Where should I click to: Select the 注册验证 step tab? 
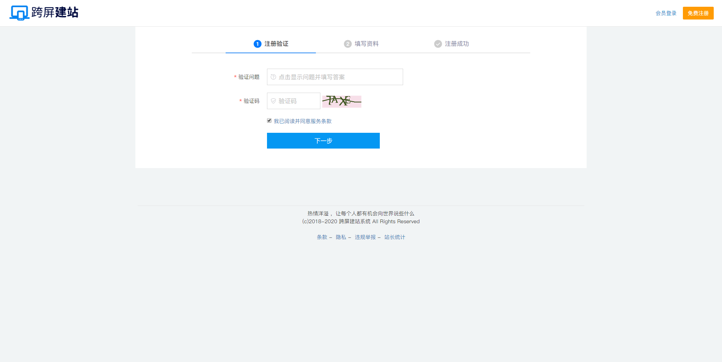271,44
